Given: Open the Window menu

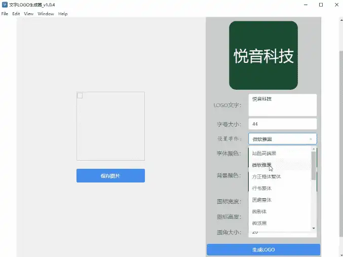Looking at the screenshot, I should [x=46, y=14].
